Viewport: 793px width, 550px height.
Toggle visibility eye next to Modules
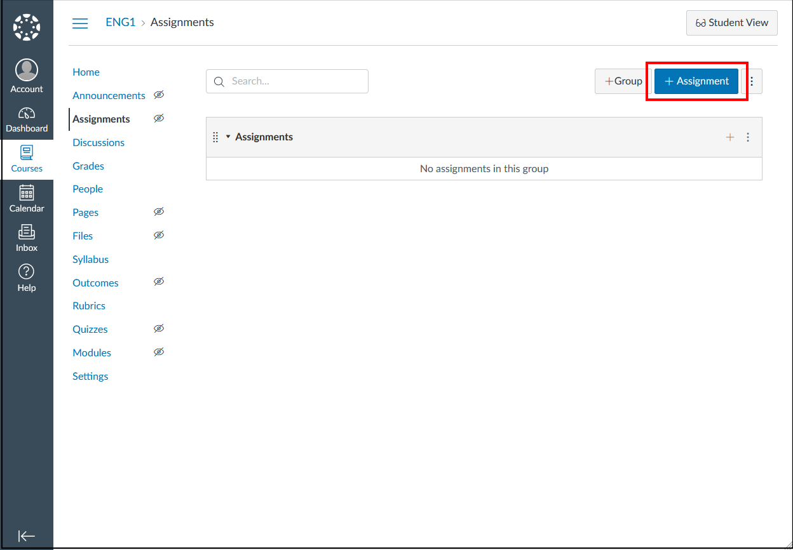159,352
